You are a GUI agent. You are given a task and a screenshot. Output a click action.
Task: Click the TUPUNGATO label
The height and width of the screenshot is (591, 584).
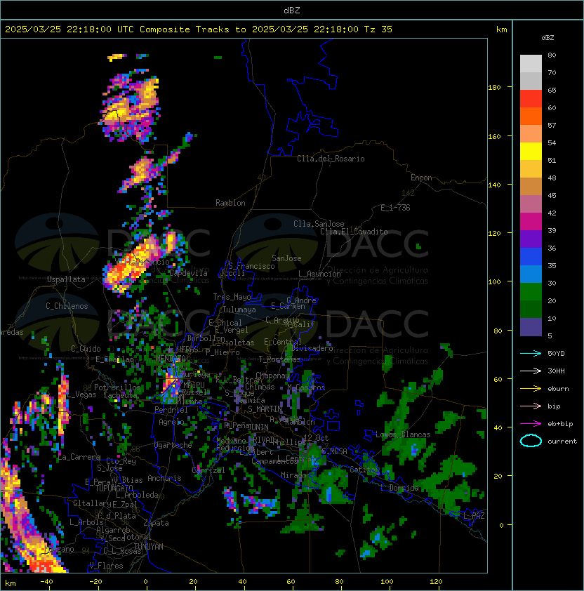pos(114,488)
